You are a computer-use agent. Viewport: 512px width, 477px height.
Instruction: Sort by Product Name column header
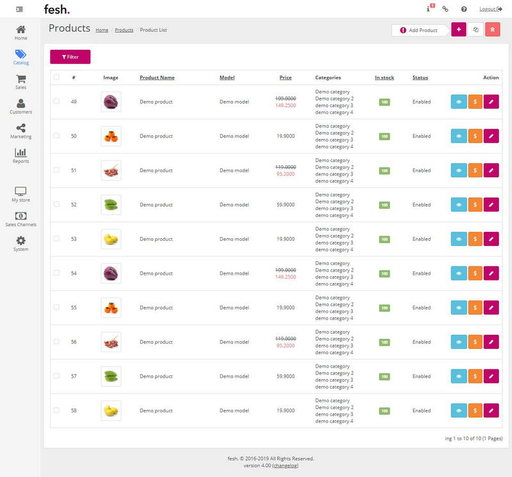click(x=157, y=77)
